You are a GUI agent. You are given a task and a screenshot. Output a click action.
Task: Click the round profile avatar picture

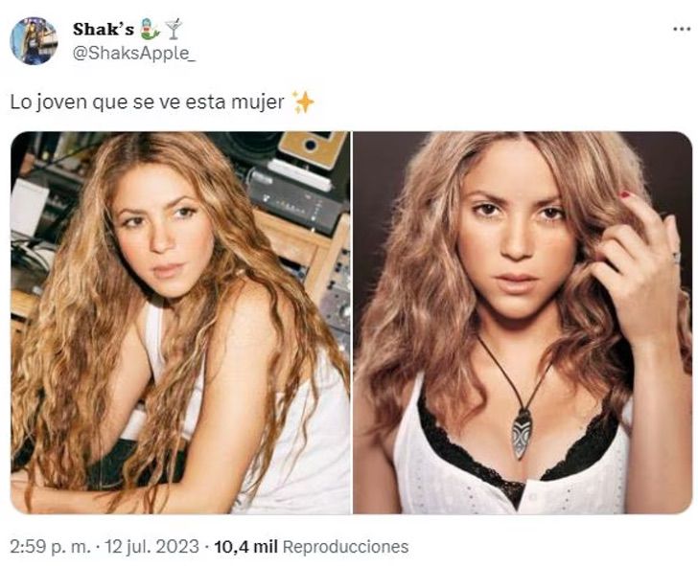click(x=34, y=41)
